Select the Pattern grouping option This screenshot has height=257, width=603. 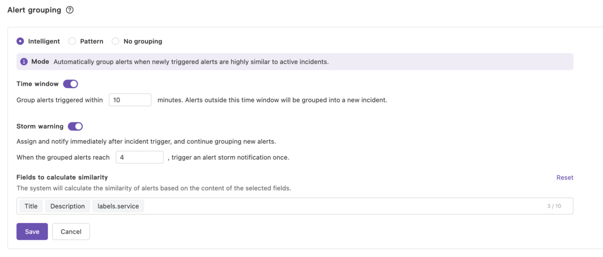(72, 41)
